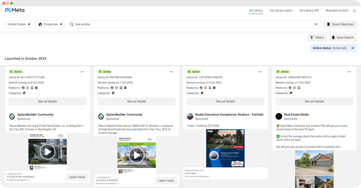Open options menu for ad 894788165453684
361x188 pixels.
coord(171,72)
